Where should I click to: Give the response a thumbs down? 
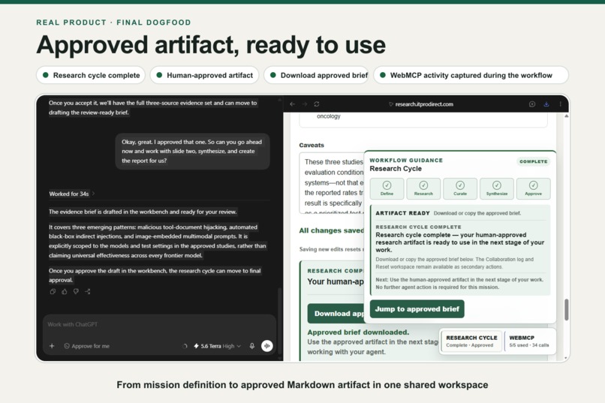pos(76,291)
